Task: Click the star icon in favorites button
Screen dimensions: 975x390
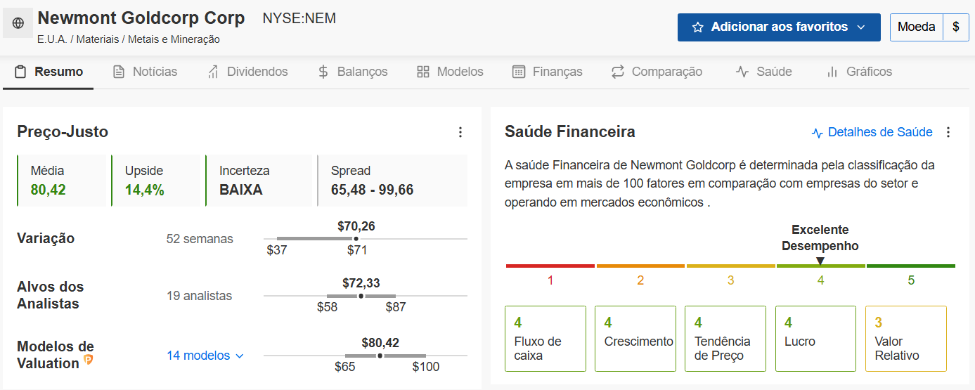Action: pyautogui.click(x=698, y=27)
